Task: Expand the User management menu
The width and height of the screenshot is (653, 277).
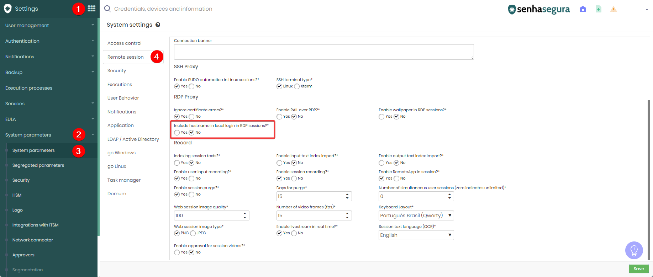Action: [49, 25]
